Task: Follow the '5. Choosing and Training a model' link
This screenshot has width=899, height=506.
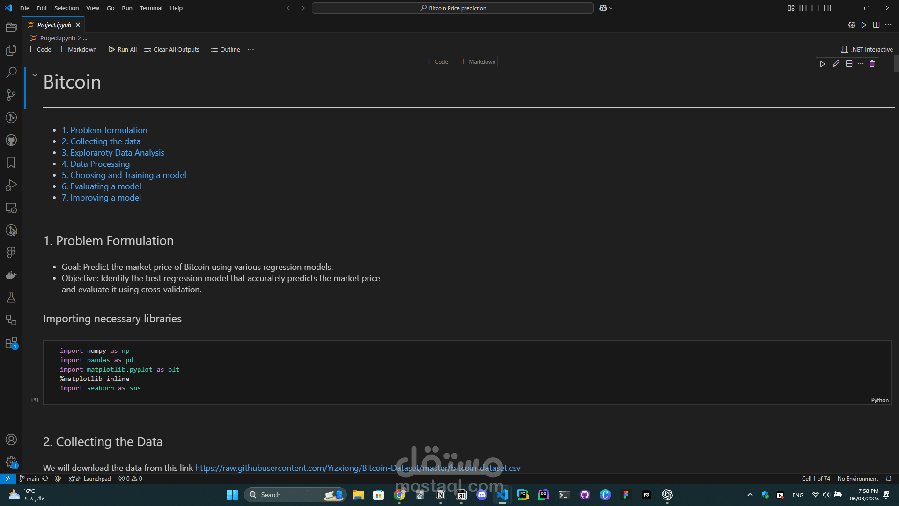Action: 124,175
